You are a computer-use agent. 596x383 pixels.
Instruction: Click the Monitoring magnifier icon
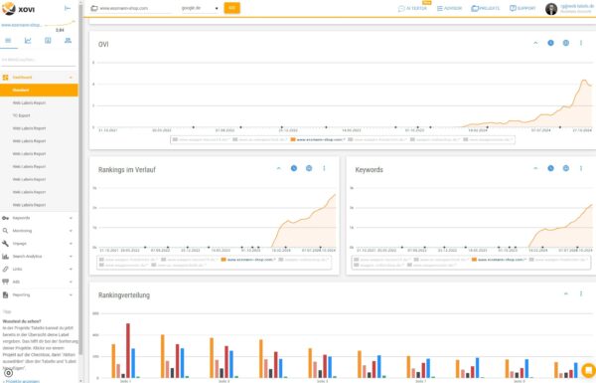[x=5, y=231]
